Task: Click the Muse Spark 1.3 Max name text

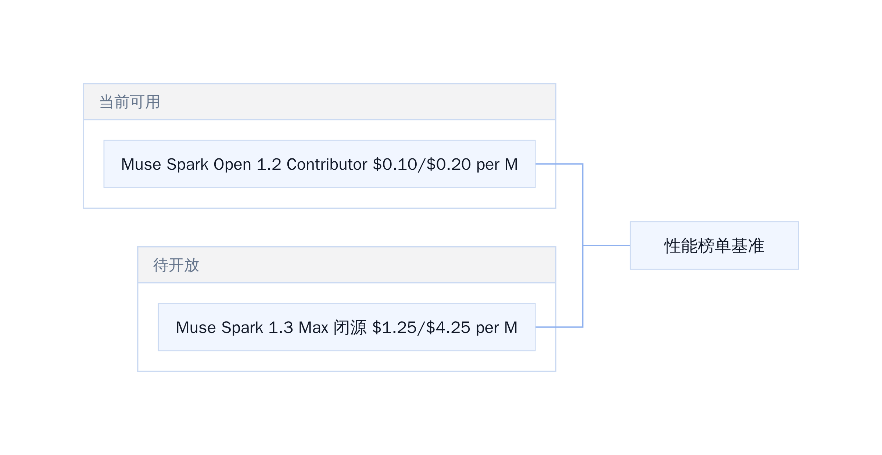Action: tap(252, 327)
